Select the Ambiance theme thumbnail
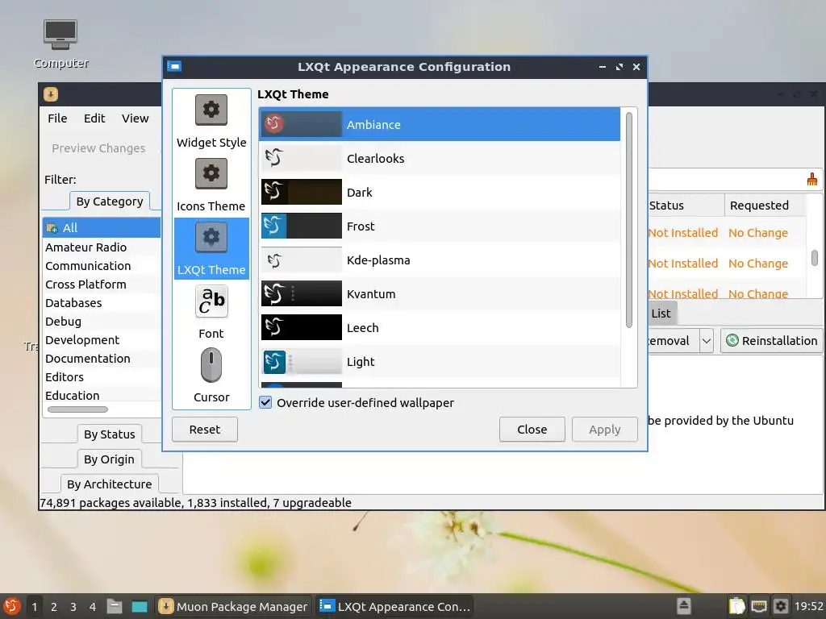Viewport: 826px width, 619px height. coord(302,124)
